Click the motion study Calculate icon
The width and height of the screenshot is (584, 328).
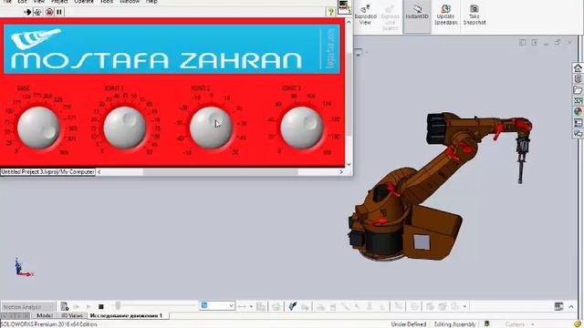65,306
